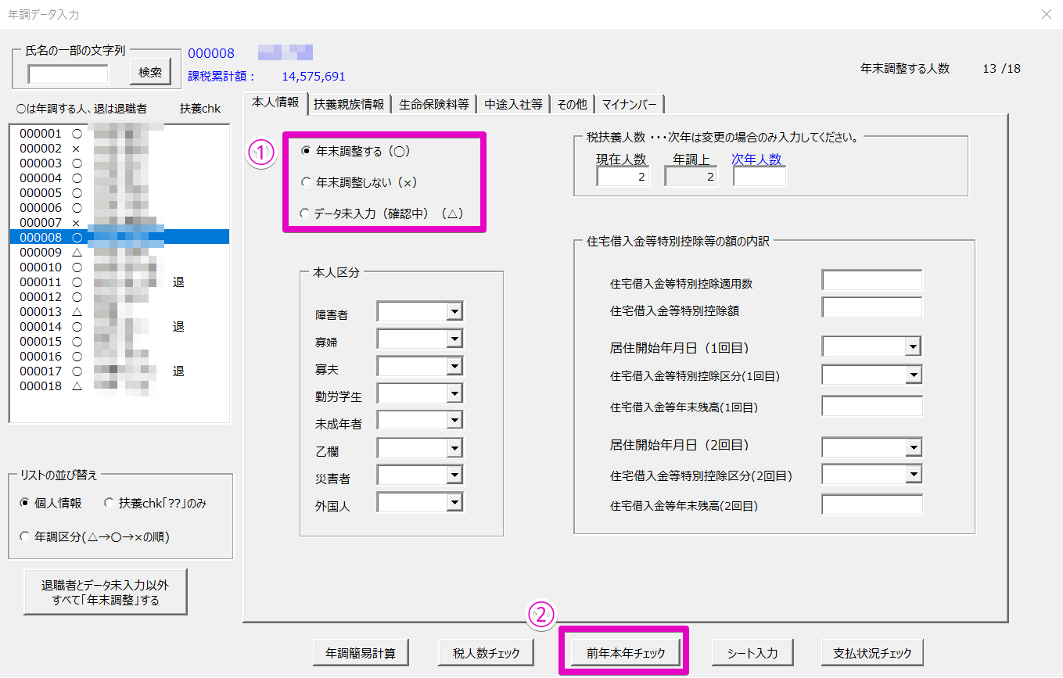Image resolution: width=1063 pixels, height=678 pixels.
Task: Open 住宅借入金等特別控除区分(2回目) dropdown
Action: 913,475
